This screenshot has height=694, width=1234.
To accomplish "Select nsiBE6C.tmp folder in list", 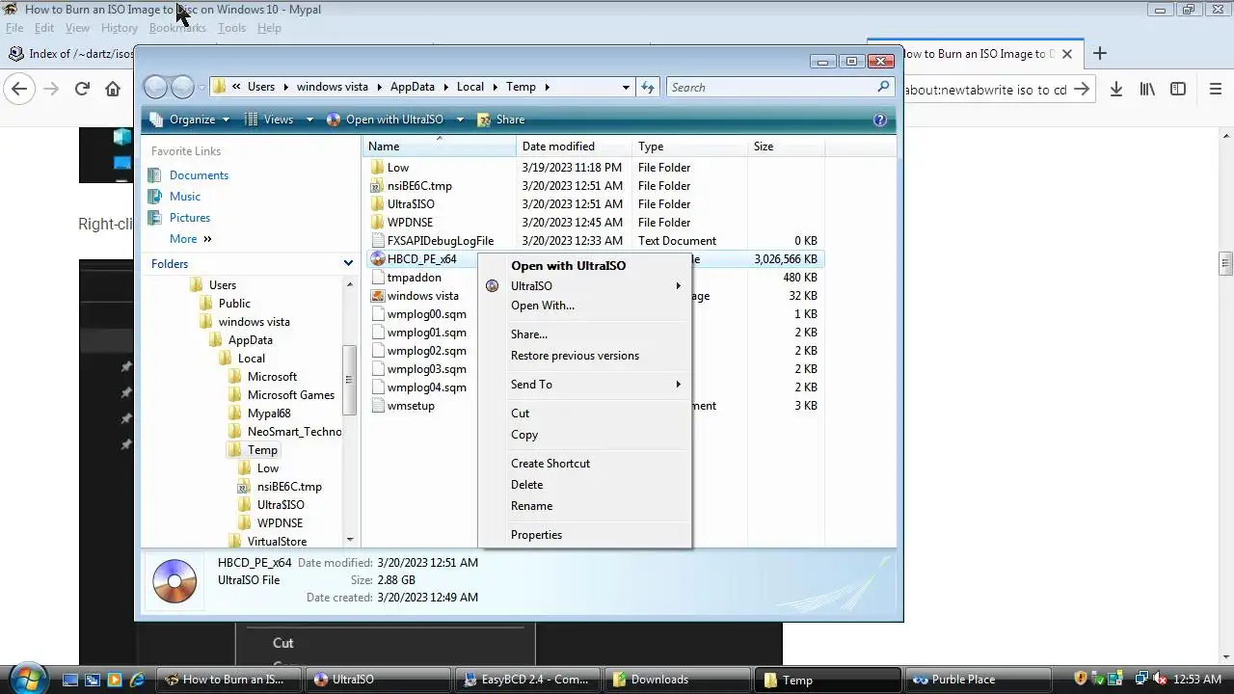I will pyautogui.click(x=419, y=186).
